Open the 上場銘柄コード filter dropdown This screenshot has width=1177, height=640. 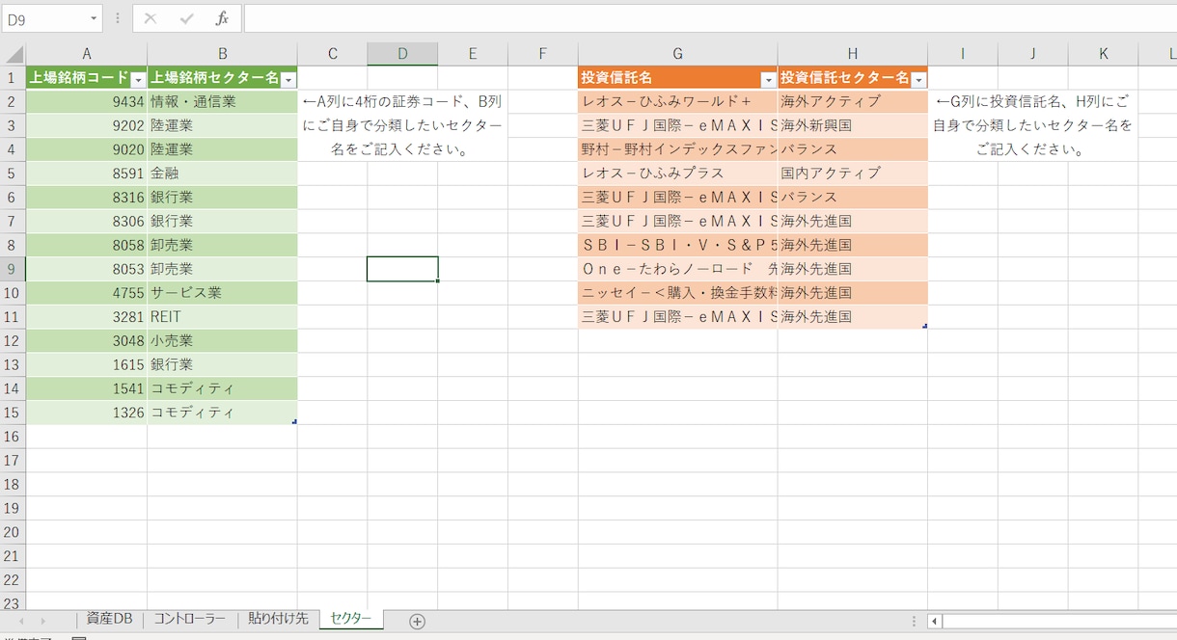(x=138, y=79)
